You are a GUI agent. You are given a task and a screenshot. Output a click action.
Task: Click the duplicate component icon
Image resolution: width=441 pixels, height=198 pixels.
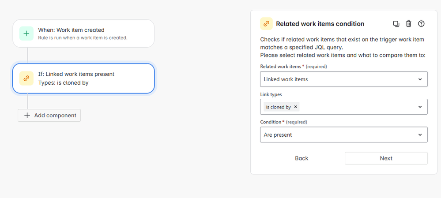point(396,24)
